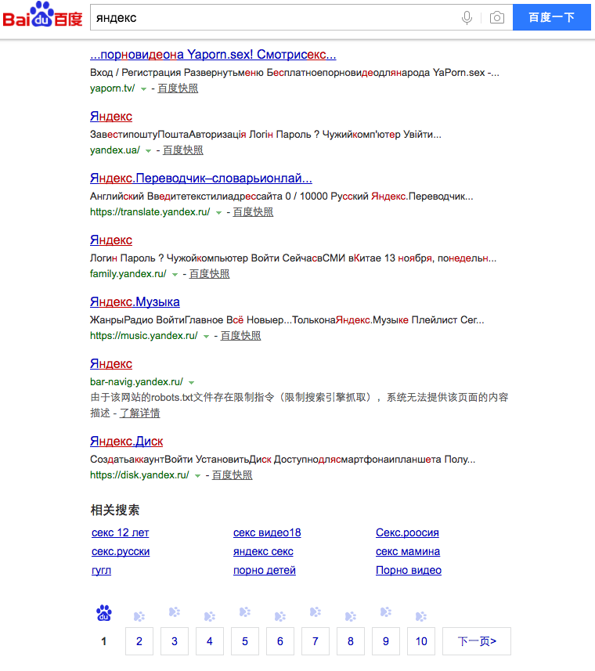Go to results page 7
The height and width of the screenshot is (671, 595).
click(x=316, y=641)
